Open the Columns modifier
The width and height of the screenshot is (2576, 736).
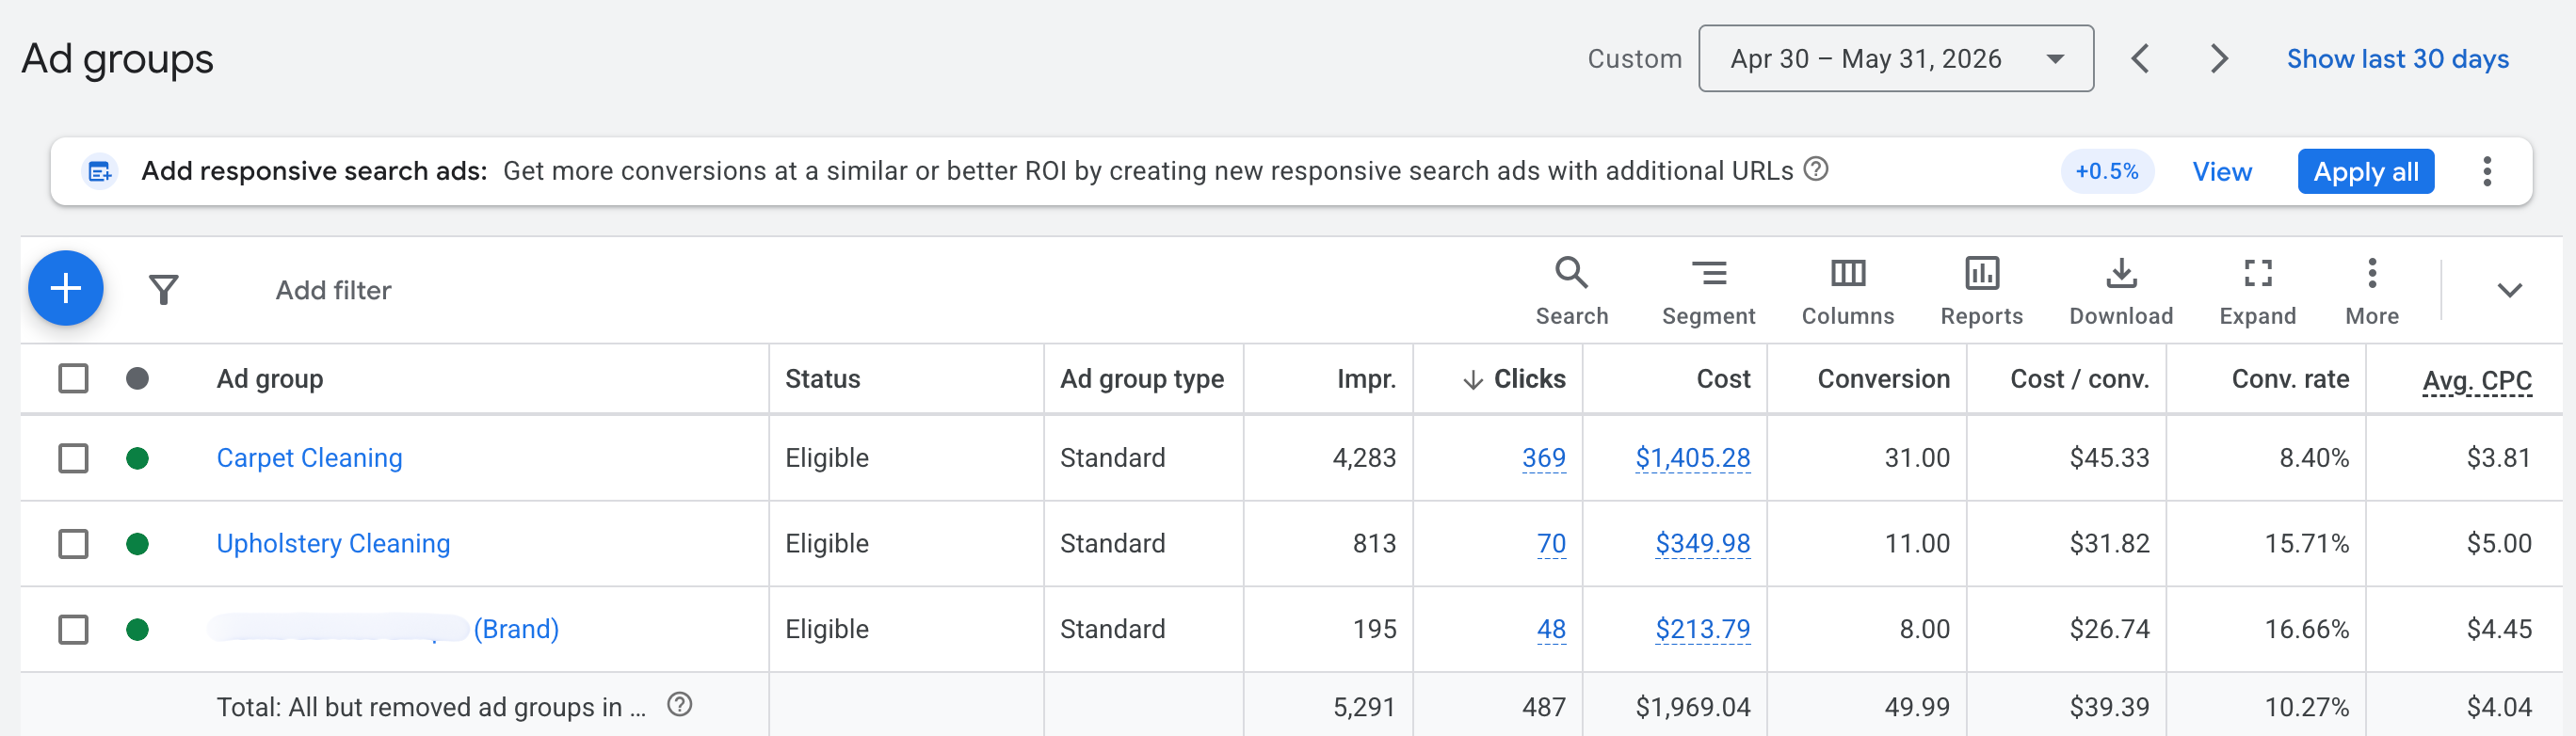[1847, 291]
